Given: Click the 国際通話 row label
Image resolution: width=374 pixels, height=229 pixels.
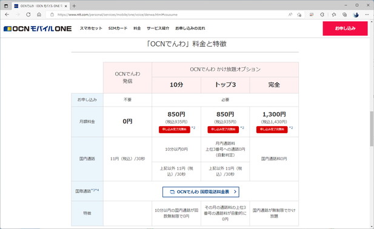Looking at the screenshot, I should coord(87,191).
